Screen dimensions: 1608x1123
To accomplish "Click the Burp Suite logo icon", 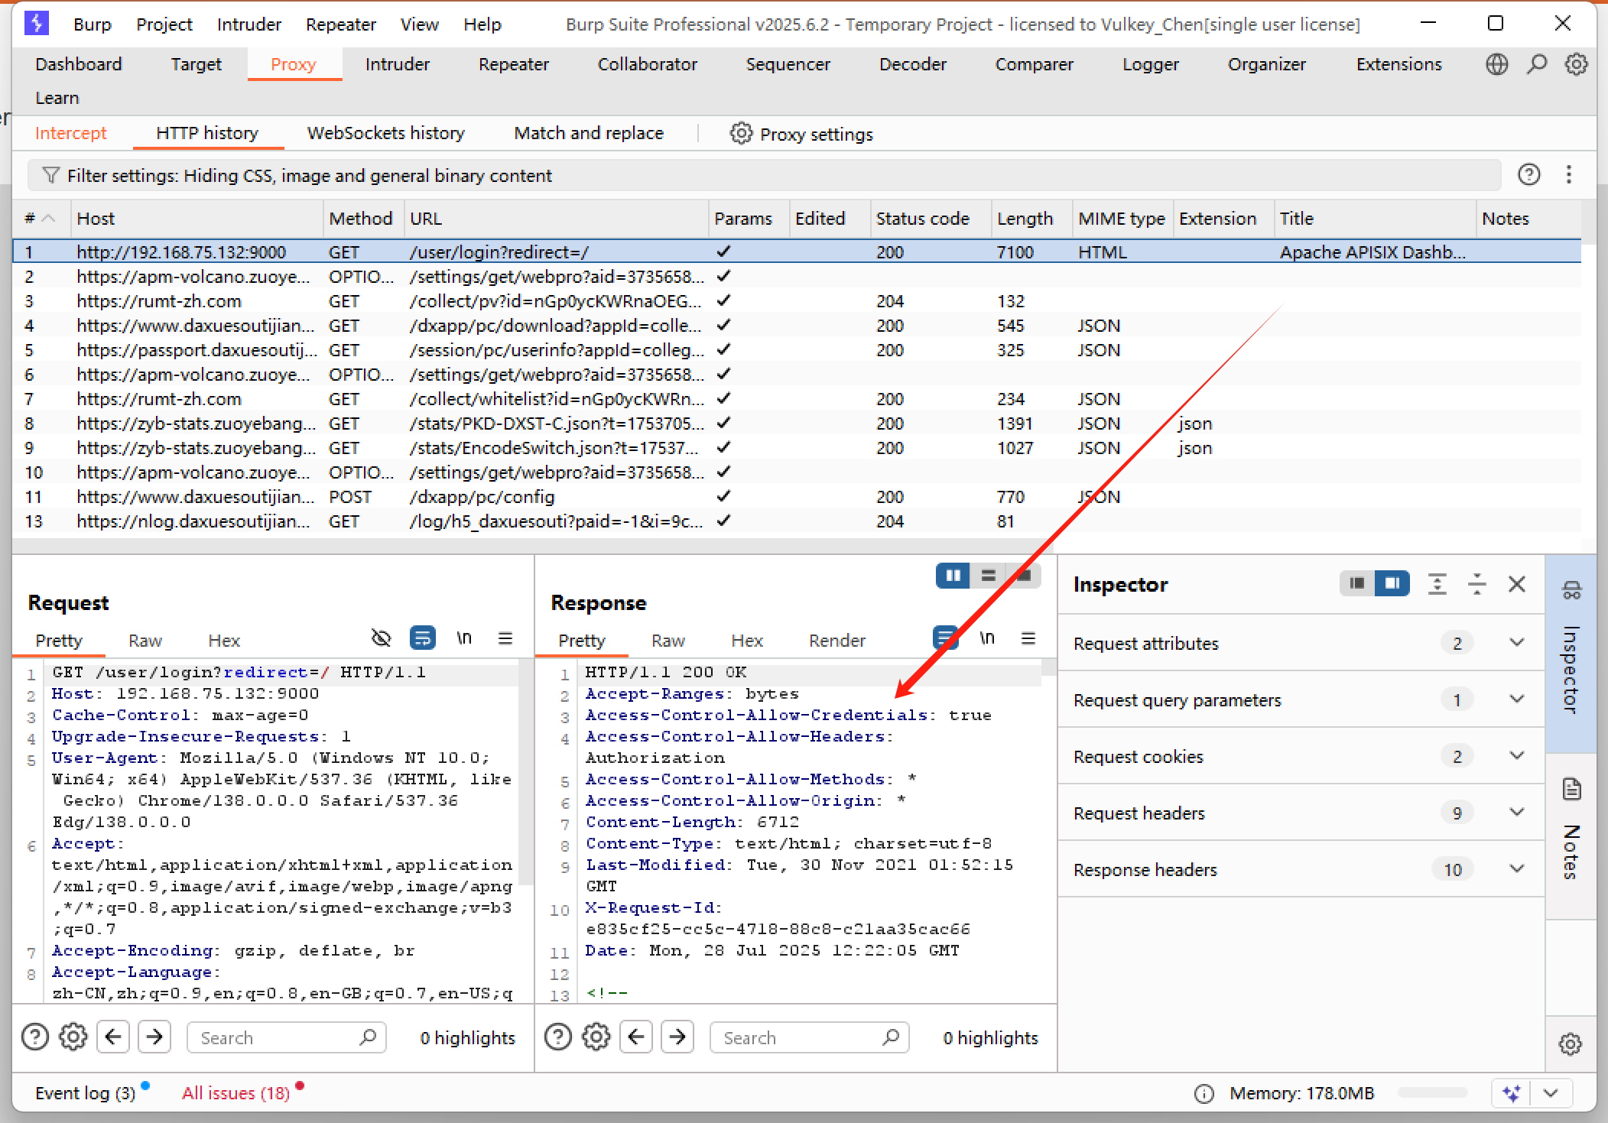I will coord(37,24).
